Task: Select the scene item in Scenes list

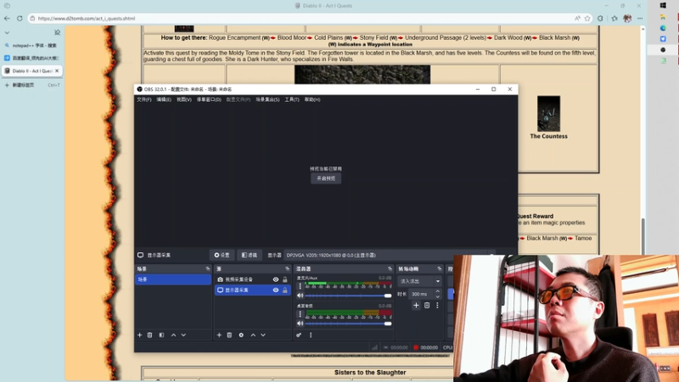Action: 173,279
